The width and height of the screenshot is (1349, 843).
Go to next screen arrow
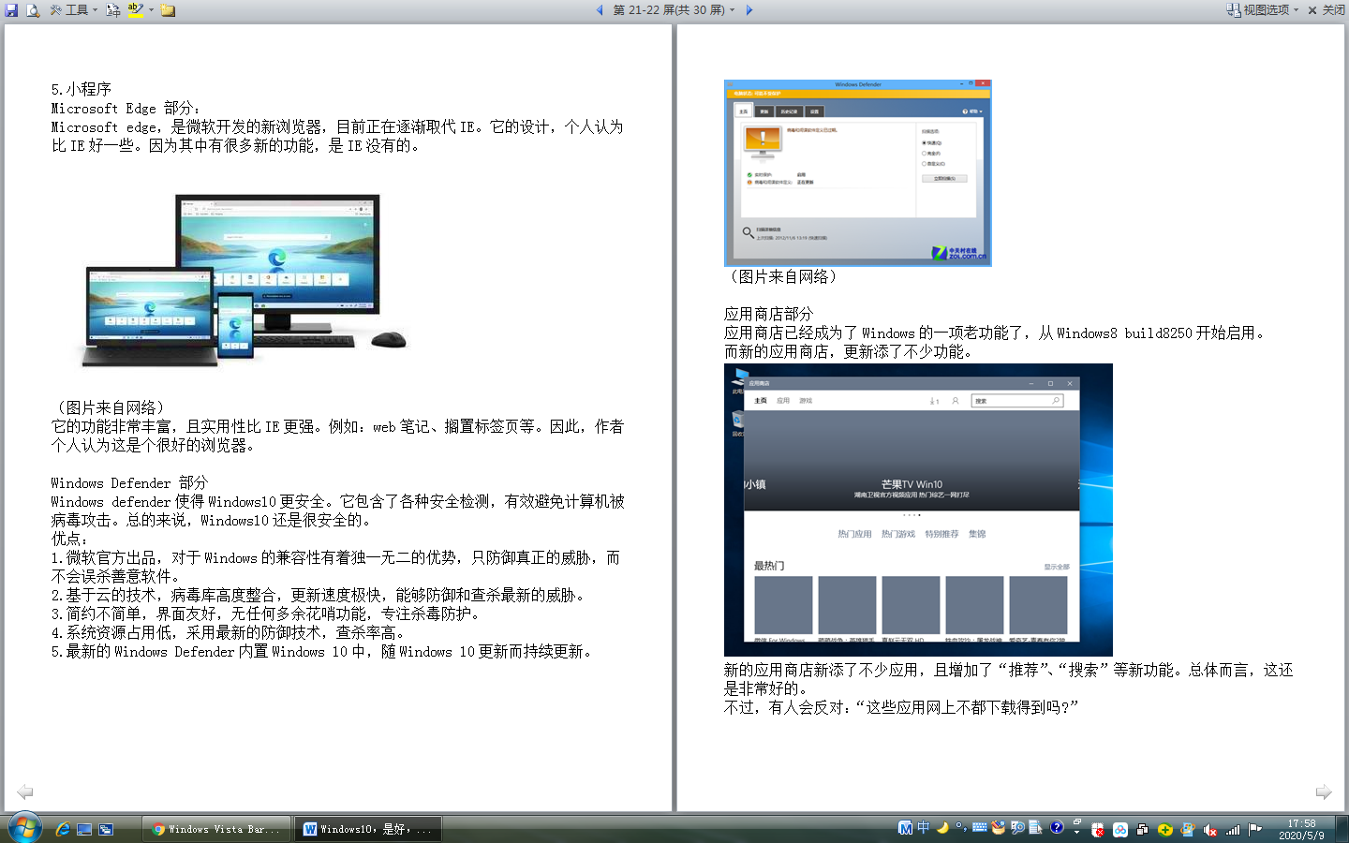[749, 10]
